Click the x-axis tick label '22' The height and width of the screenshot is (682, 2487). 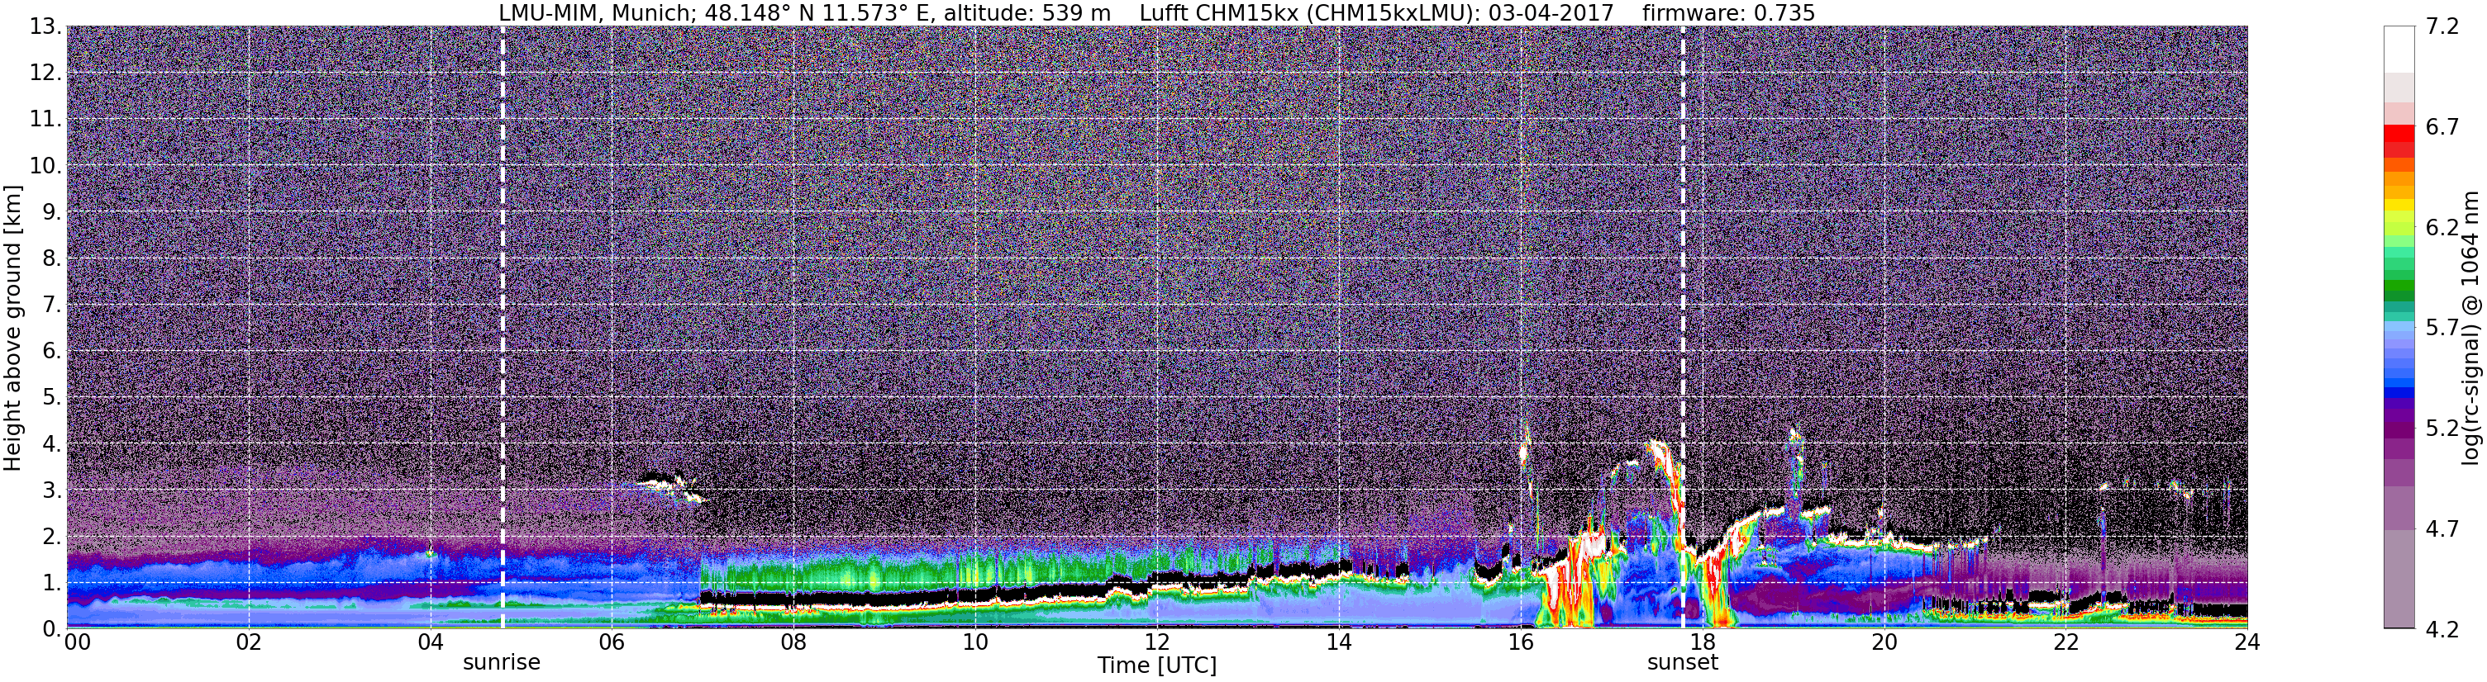coord(2065,642)
